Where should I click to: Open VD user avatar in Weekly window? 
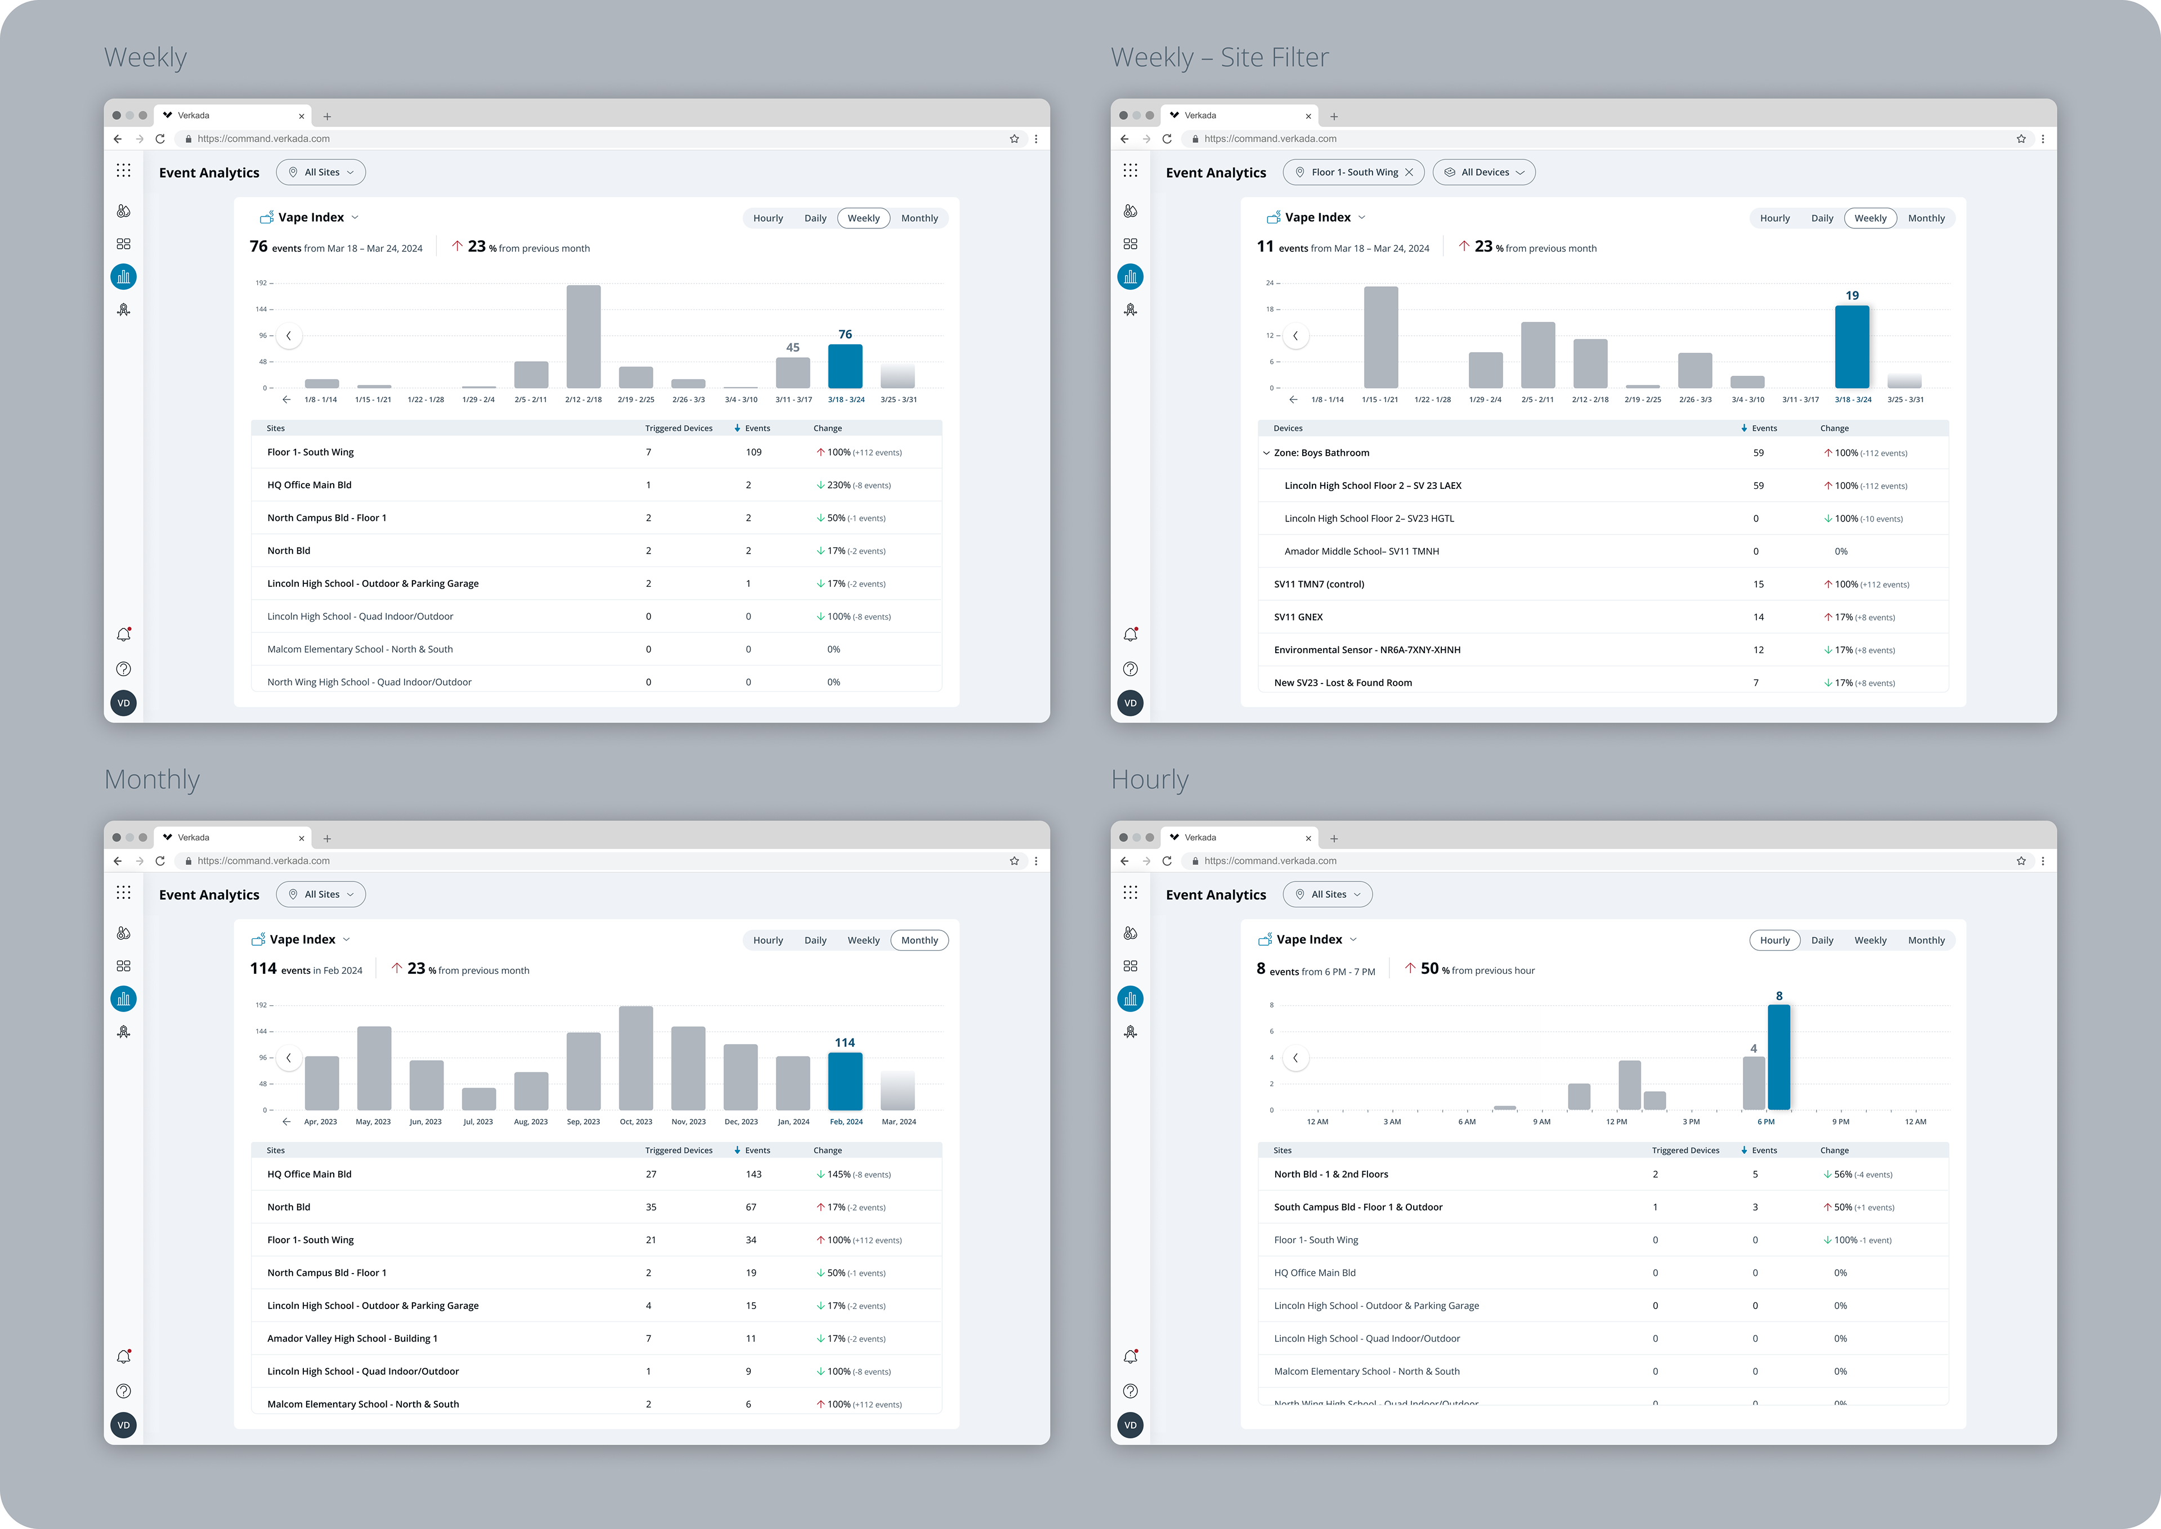coord(123,703)
